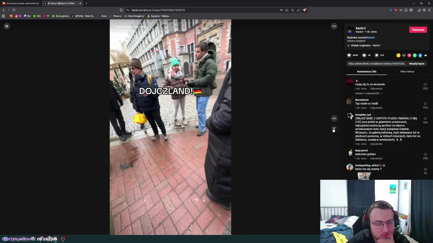Viewport: 433px width, 243px height.
Task: Reply to Mortalciov0's comment
Action: 376,108
